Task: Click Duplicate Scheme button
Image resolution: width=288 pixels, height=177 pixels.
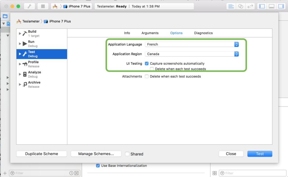Action: click(x=42, y=154)
